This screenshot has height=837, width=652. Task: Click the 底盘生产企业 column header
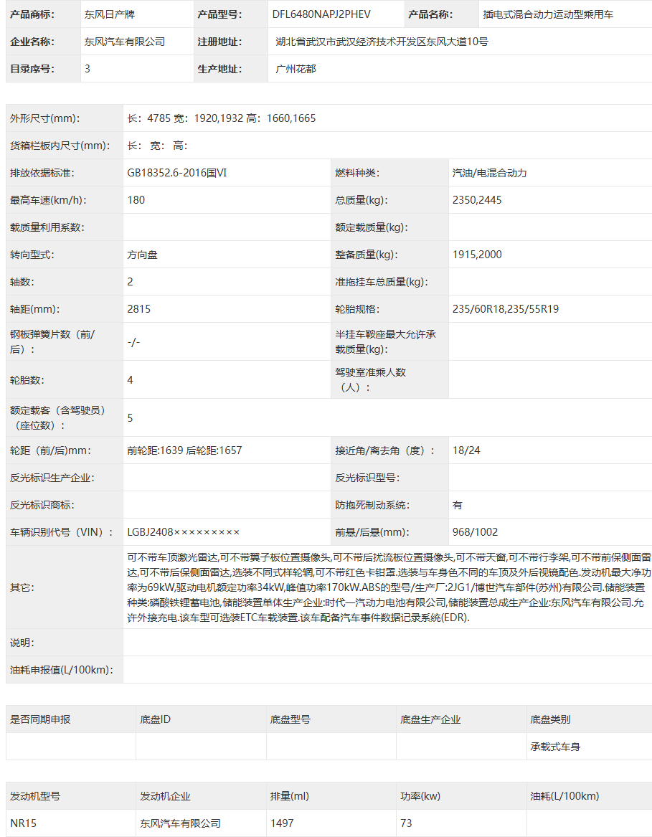430,719
